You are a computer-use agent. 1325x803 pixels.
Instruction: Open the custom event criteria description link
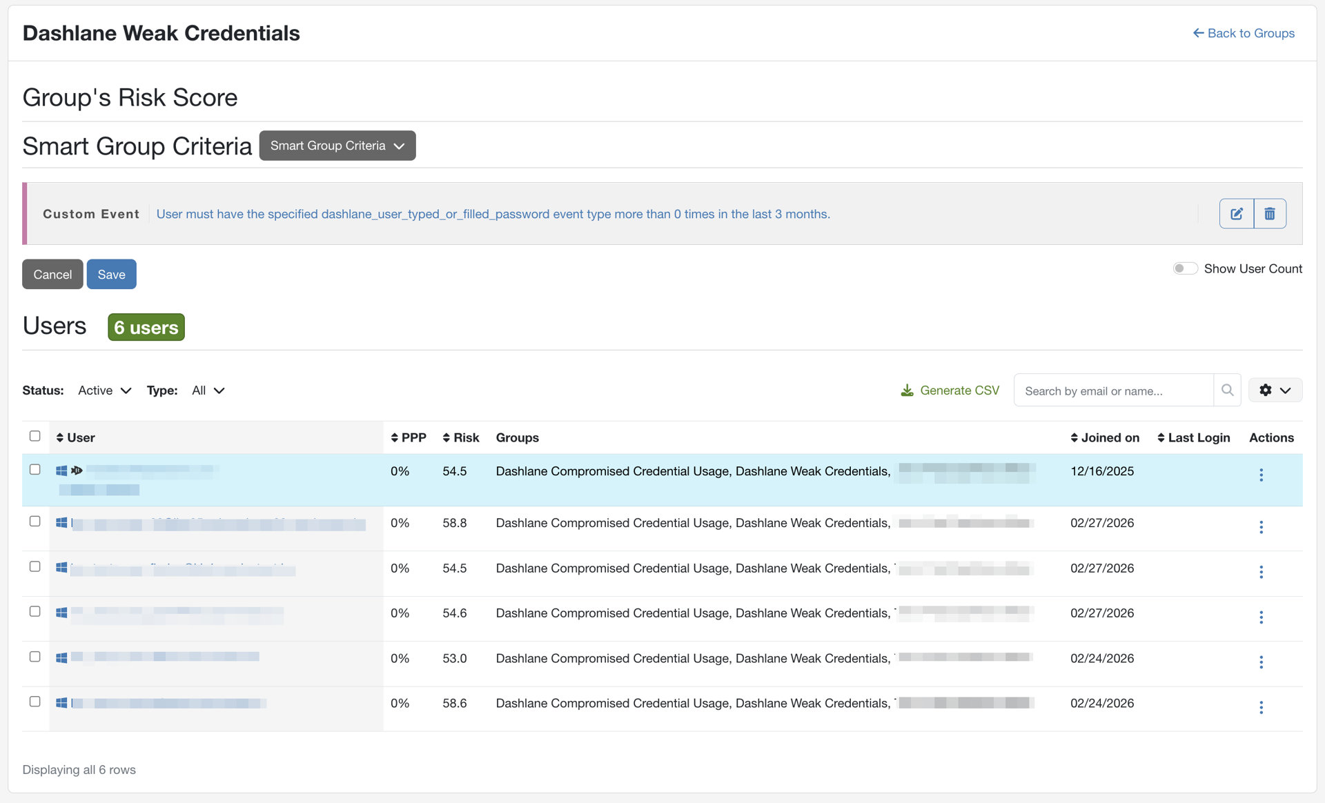click(x=493, y=214)
